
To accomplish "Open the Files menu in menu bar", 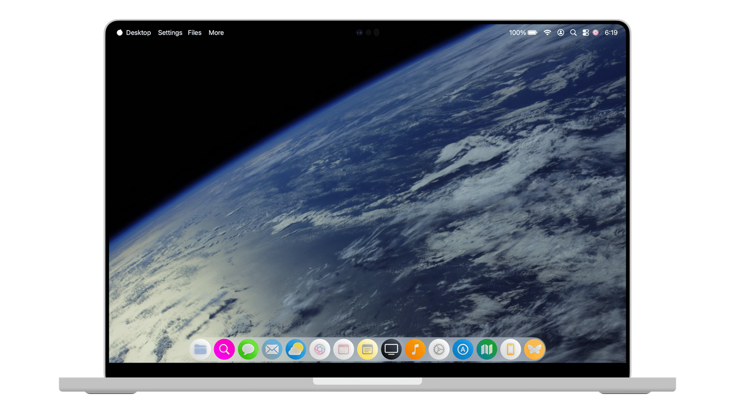I will pos(195,33).
